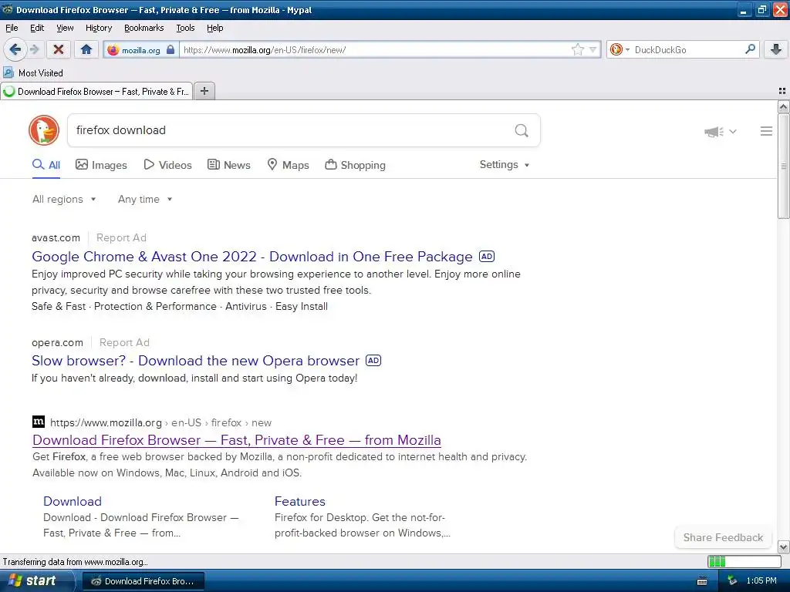The image size is (790, 592).
Task: Open the Downloads arrow button
Action: [776, 49]
